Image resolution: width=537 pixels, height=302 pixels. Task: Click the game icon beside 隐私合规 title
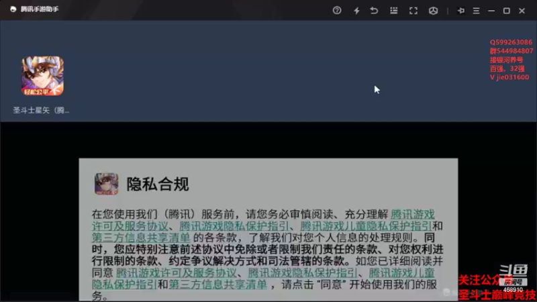point(107,184)
